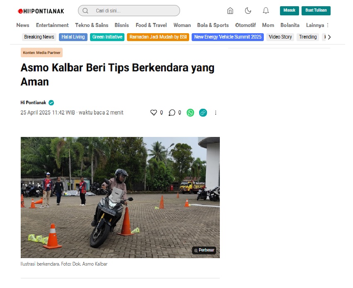Enlarge photo with Perbesar button
The width and height of the screenshot is (353, 288).
pyautogui.click(x=204, y=250)
